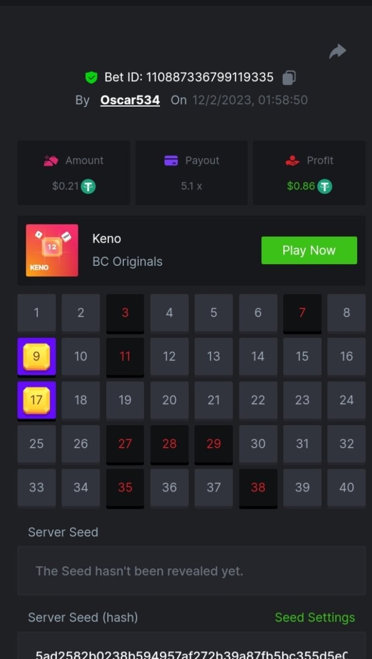Click the Tether coin icon beside Profit
Image resolution: width=372 pixels, height=659 pixels.
click(325, 186)
